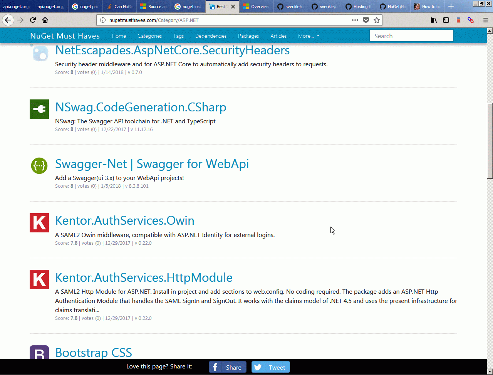Bookmark this page with the star
The width and height of the screenshot is (493, 375).
[377, 20]
